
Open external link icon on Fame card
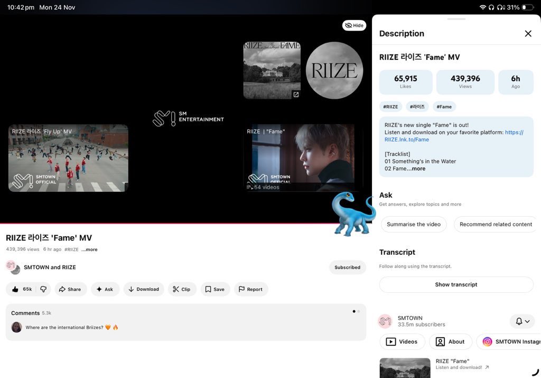(296, 94)
